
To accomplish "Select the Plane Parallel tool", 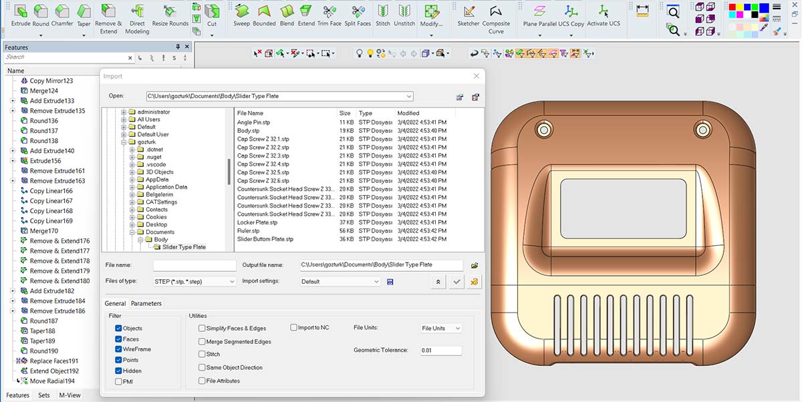I will [539, 15].
